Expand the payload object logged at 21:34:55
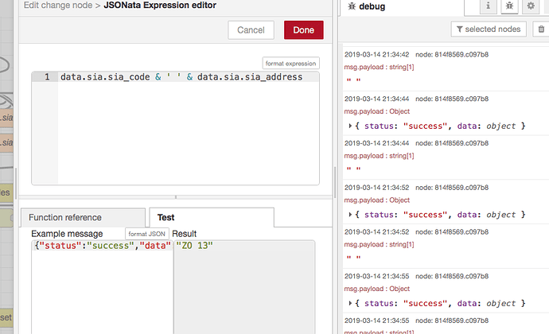 coord(350,303)
